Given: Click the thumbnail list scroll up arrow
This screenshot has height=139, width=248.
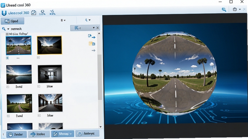Looking at the screenshot, I should coord(99,33).
